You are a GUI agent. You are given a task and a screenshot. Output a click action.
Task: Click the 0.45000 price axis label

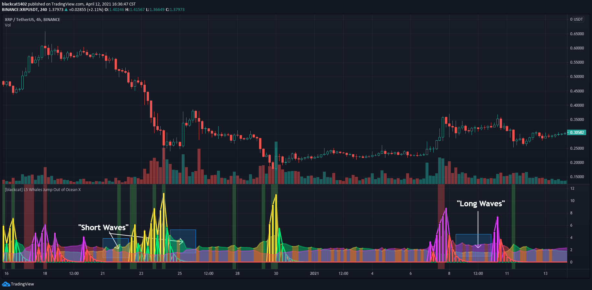point(577,91)
